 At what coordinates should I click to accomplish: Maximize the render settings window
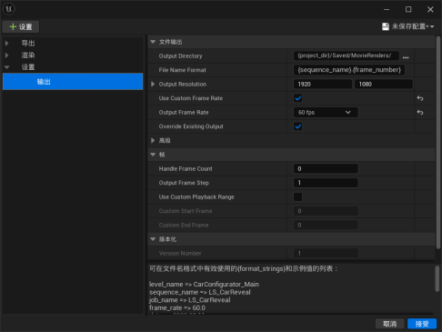[408, 9]
